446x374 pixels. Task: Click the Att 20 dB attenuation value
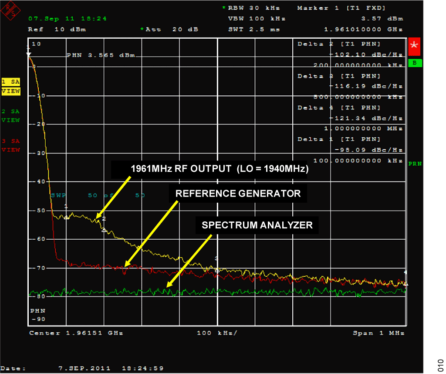169,29
